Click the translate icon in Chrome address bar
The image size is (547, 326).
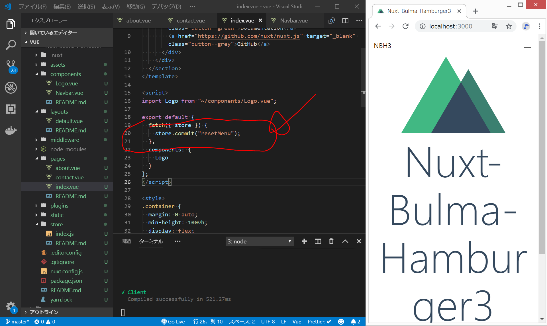(x=495, y=26)
